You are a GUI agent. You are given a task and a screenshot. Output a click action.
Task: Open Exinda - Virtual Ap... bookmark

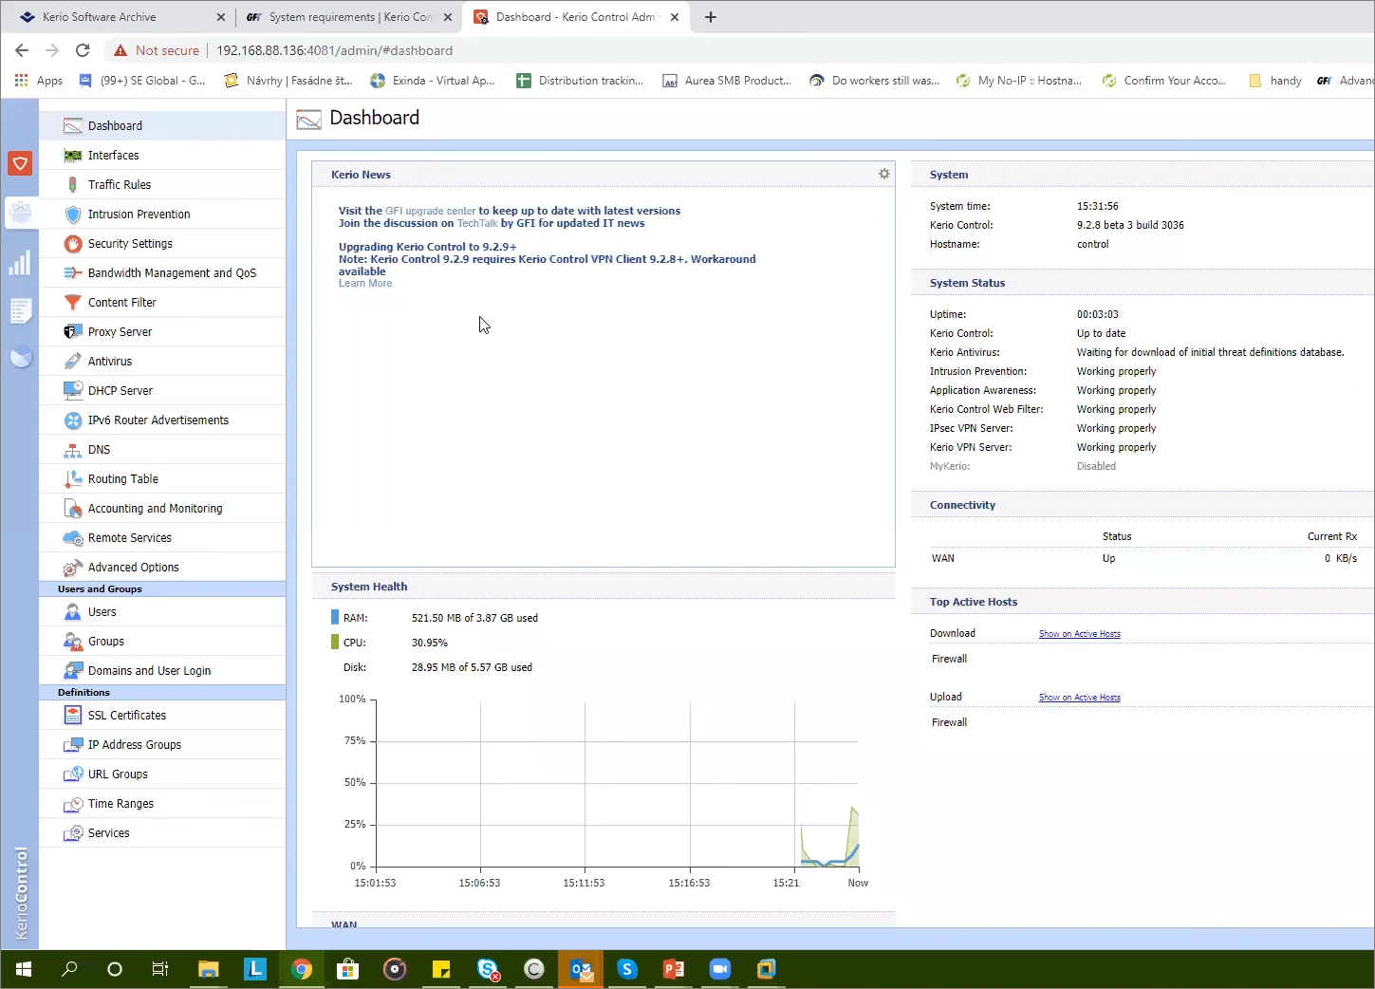click(433, 81)
